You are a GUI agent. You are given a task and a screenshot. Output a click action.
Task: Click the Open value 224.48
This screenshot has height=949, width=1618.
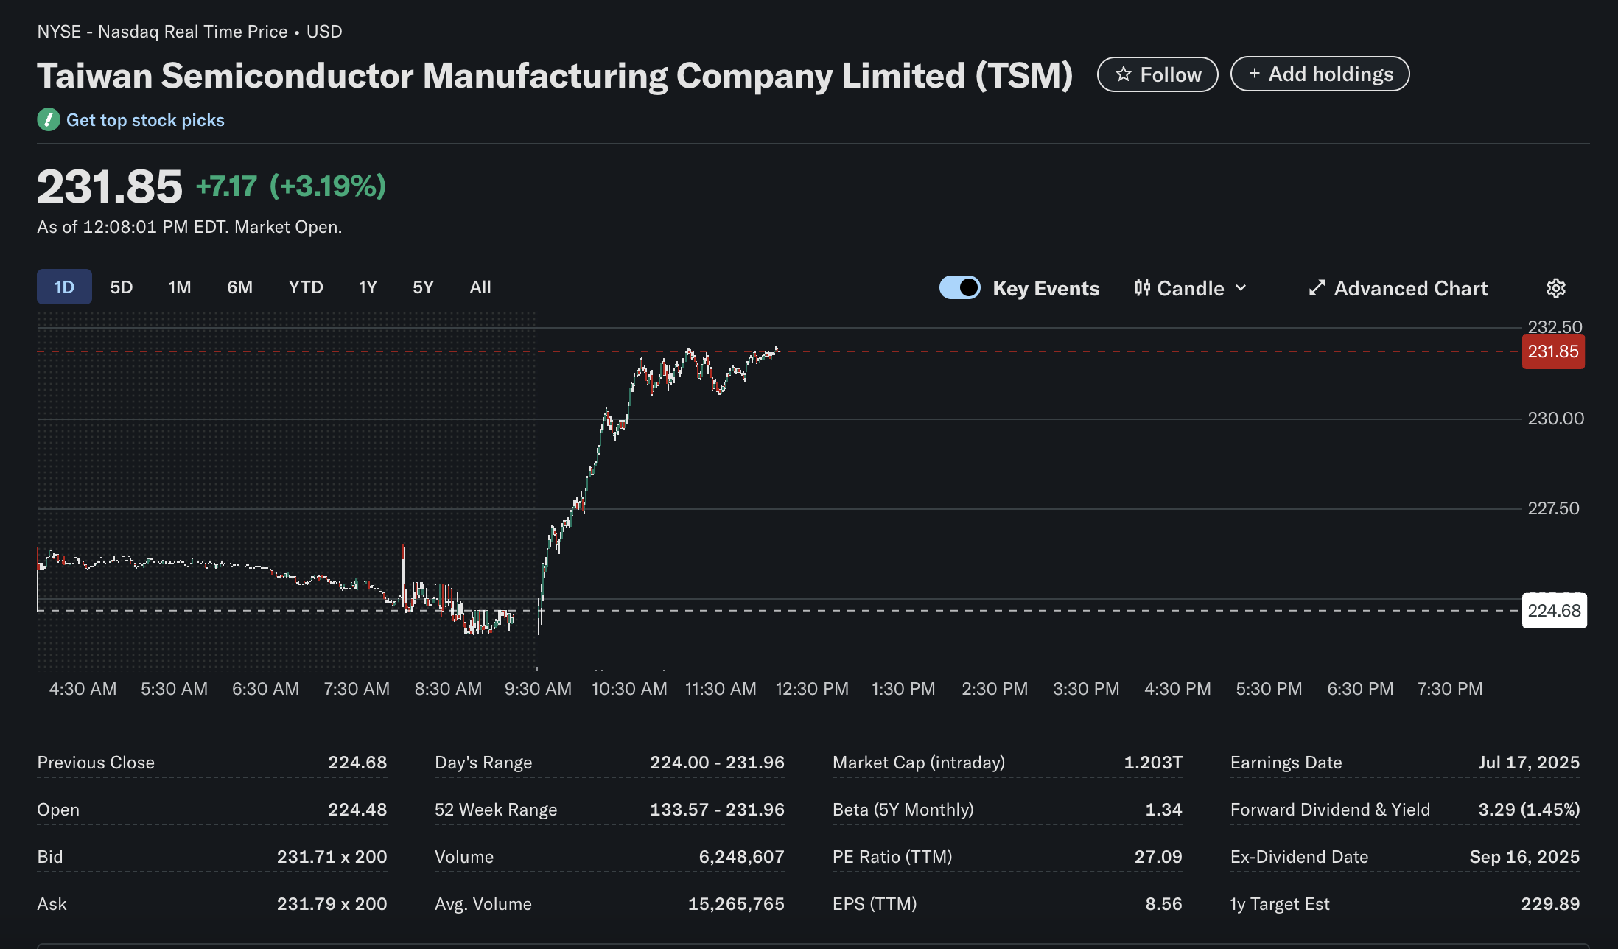click(x=357, y=810)
